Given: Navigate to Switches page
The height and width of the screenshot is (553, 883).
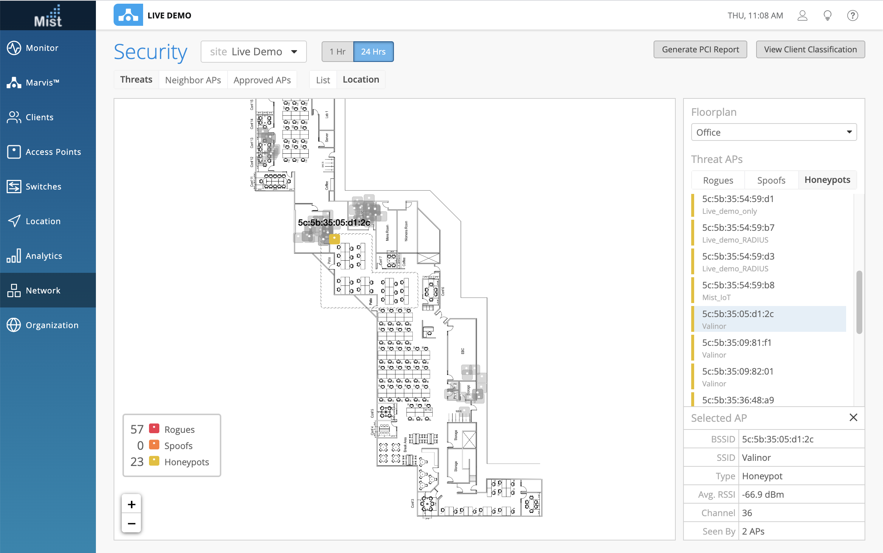Looking at the screenshot, I should [43, 187].
